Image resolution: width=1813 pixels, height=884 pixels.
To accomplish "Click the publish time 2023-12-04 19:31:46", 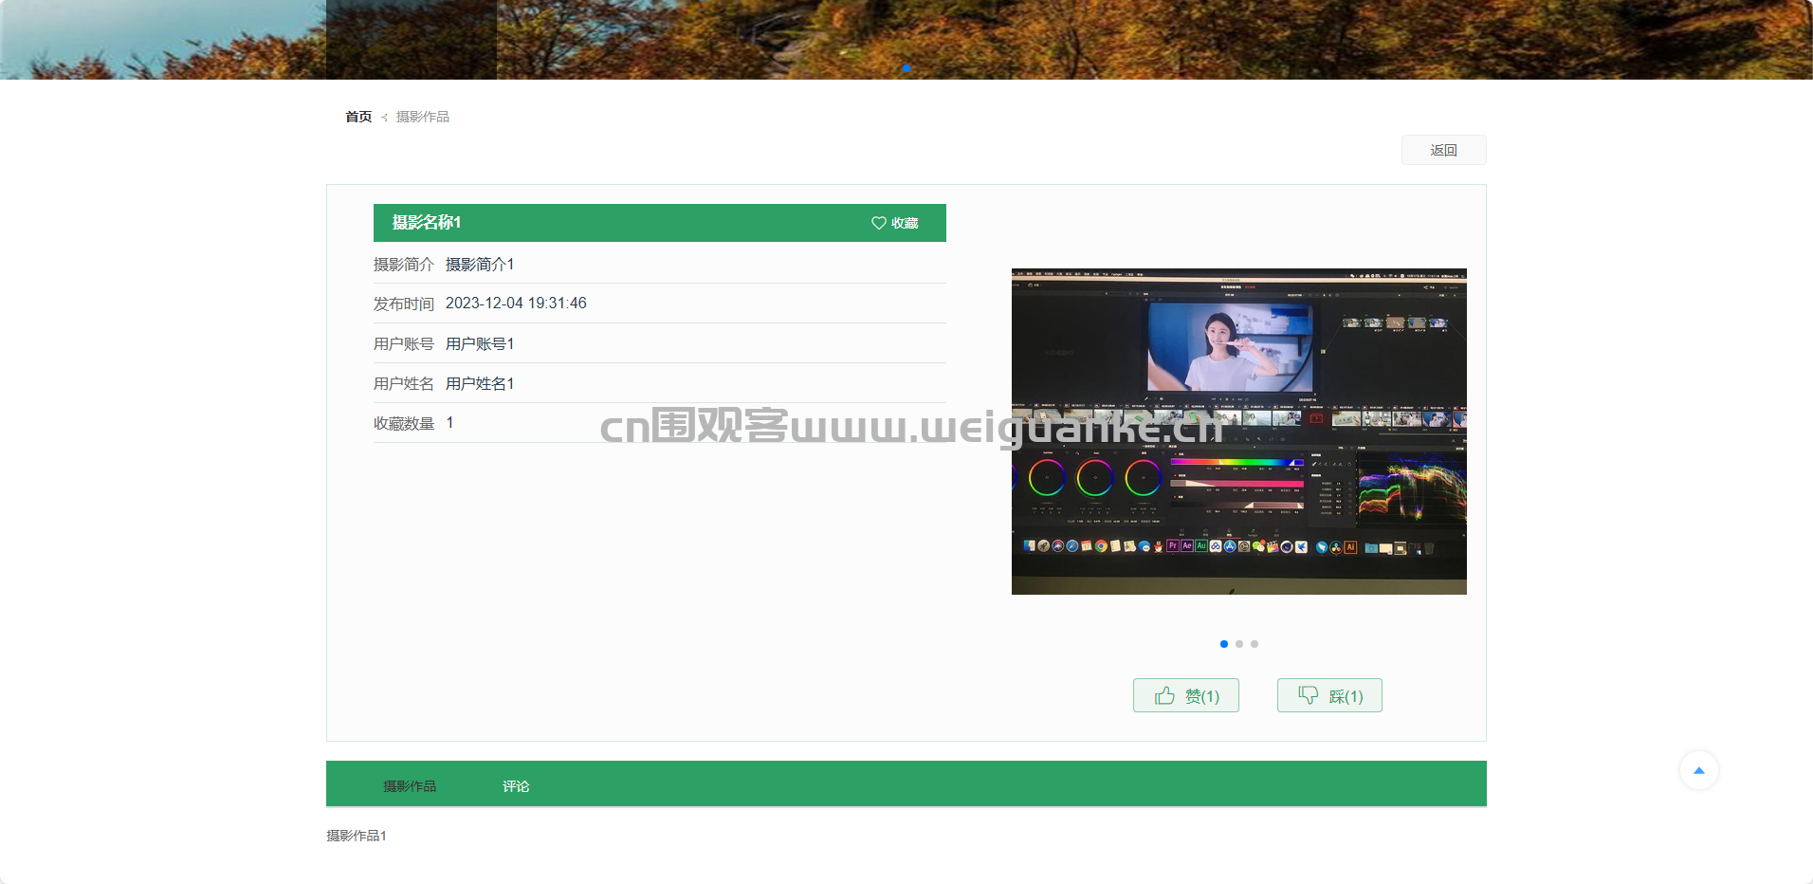I will click(x=516, y=304).
